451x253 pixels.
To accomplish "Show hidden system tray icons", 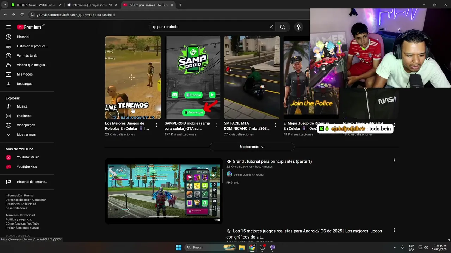I will point(395,247).
